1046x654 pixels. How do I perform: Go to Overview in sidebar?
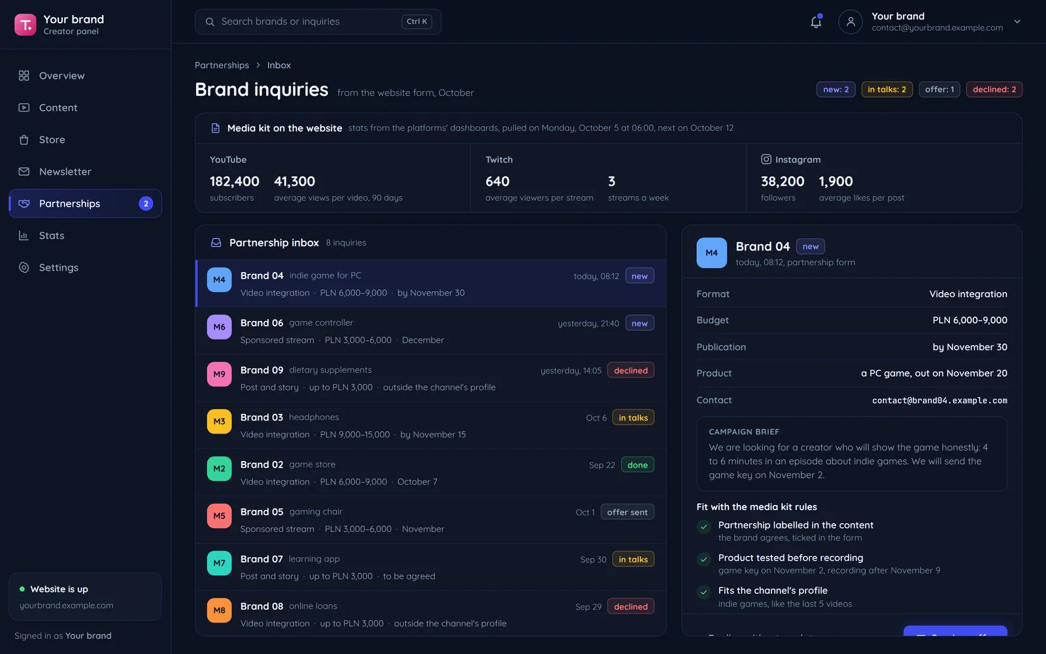[85, 76]
